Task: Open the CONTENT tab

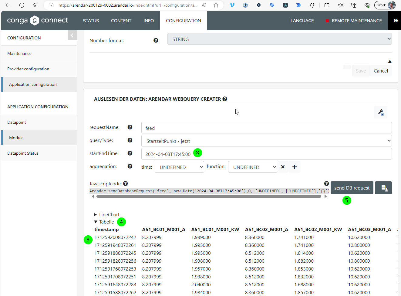Action: [x=121, y=21]
